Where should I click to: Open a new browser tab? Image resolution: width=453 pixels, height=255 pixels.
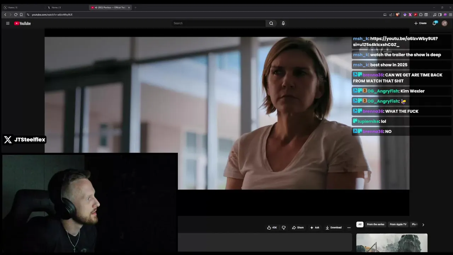coord(136,7)
